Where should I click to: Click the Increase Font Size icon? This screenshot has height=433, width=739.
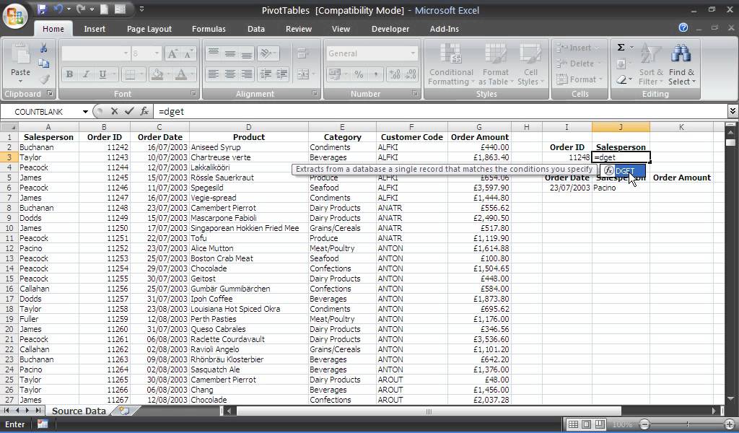(x=172, y=53)
